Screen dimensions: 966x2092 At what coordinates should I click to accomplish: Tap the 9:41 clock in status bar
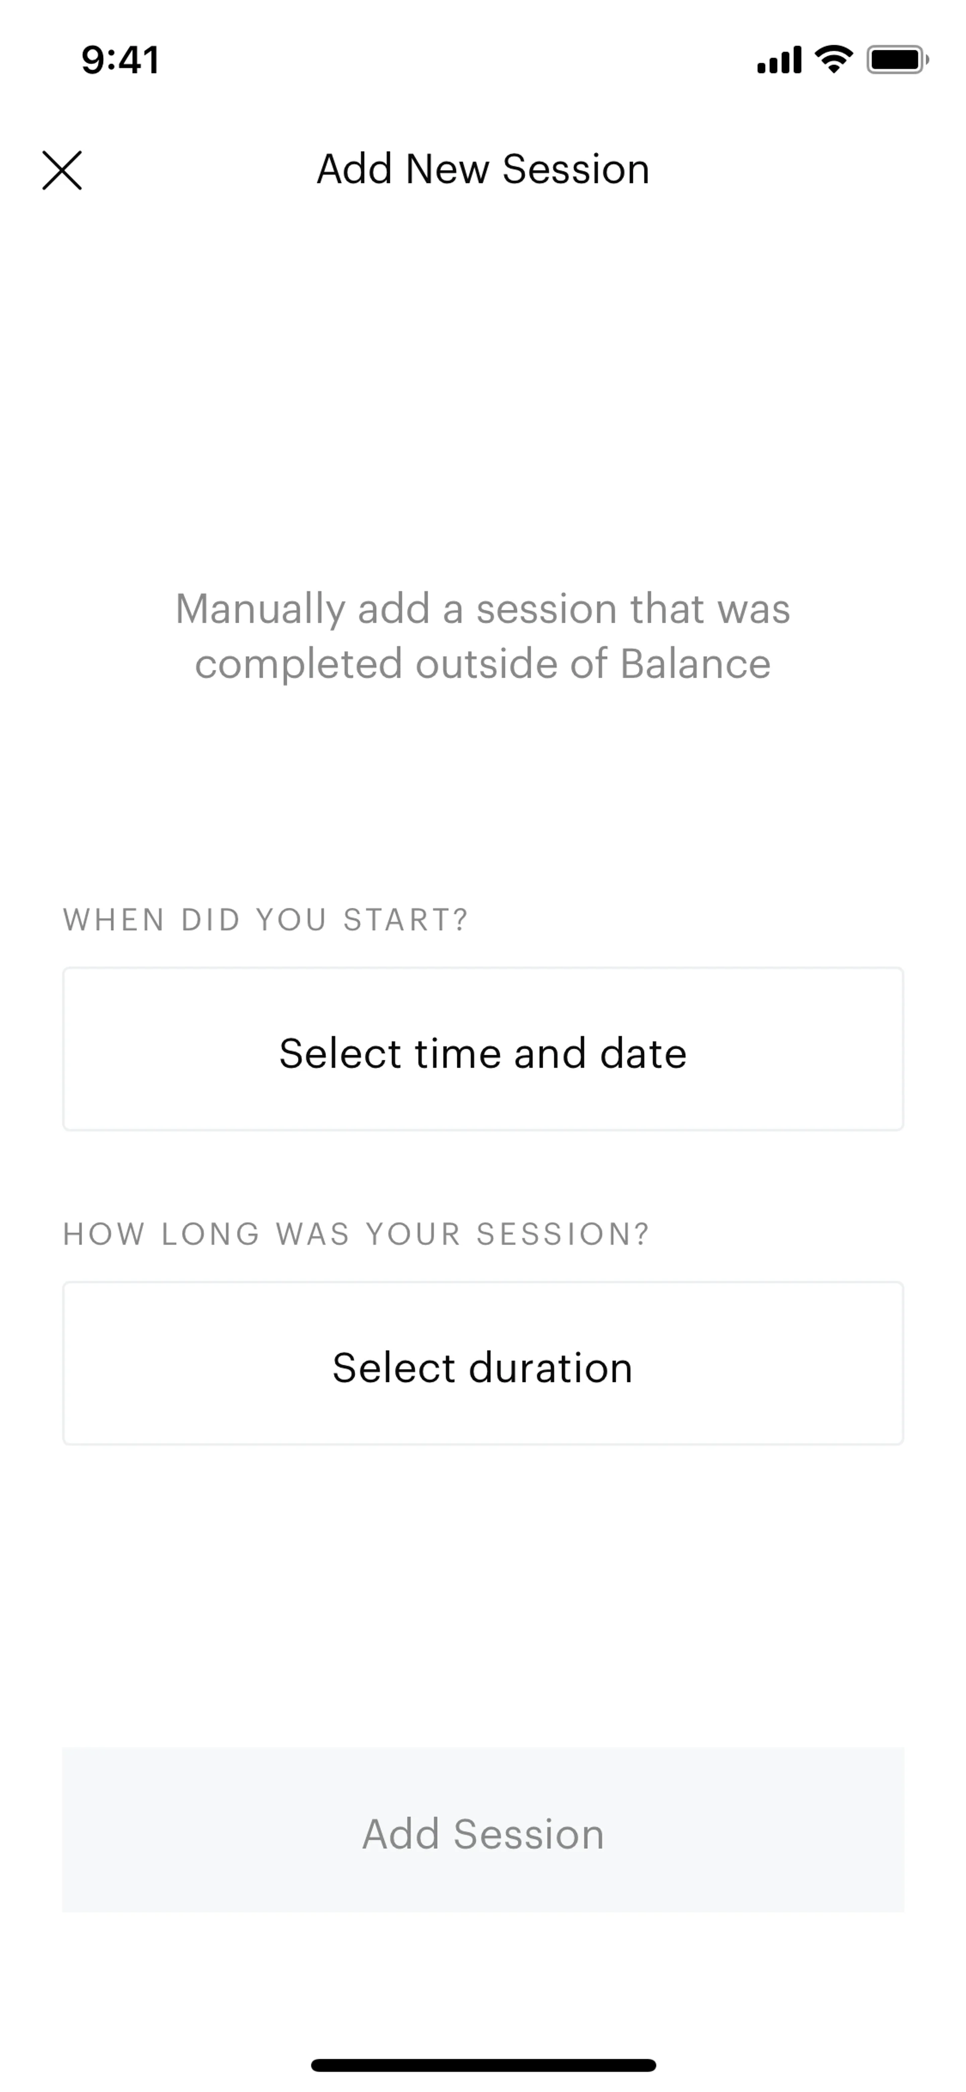tap(120, 60)
